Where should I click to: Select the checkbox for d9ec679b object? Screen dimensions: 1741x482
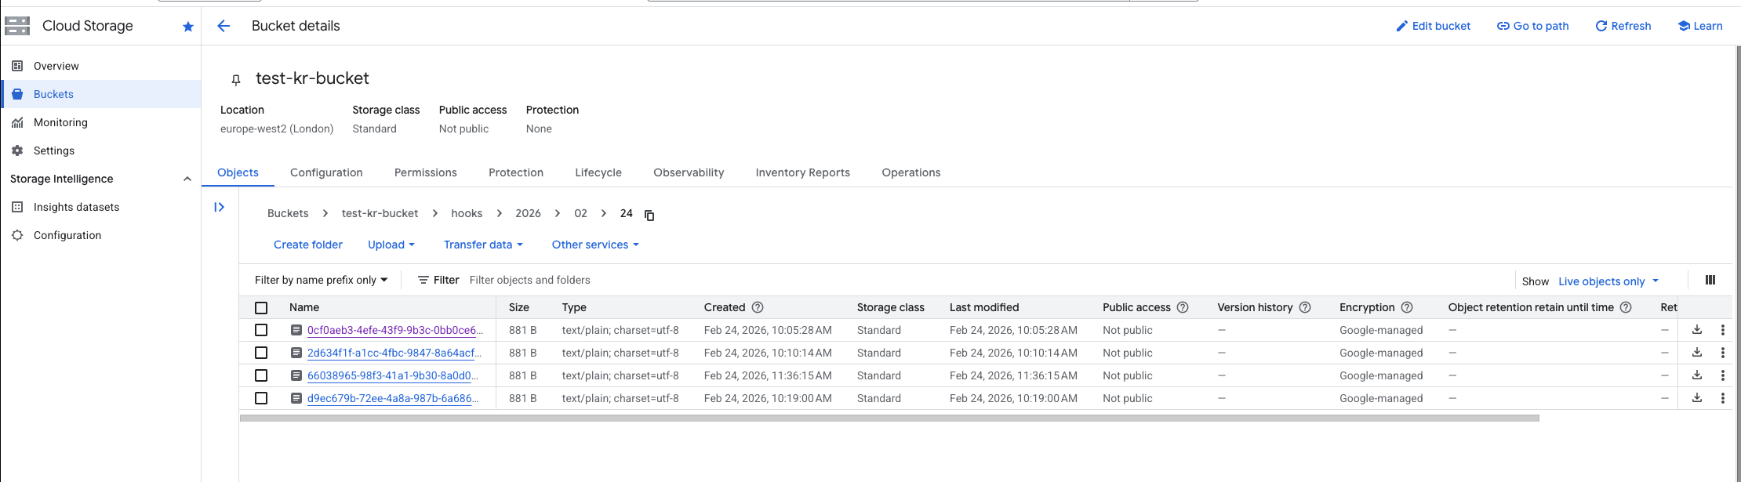pos(261,398)
